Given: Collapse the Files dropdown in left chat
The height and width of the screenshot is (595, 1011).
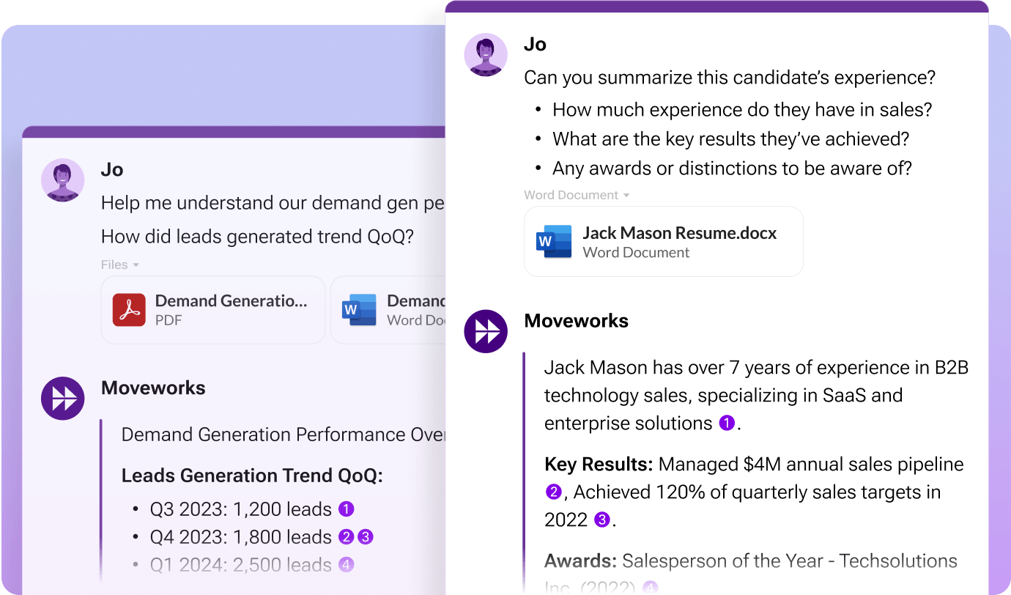Looking at the screenshot, I should [136, 265].
